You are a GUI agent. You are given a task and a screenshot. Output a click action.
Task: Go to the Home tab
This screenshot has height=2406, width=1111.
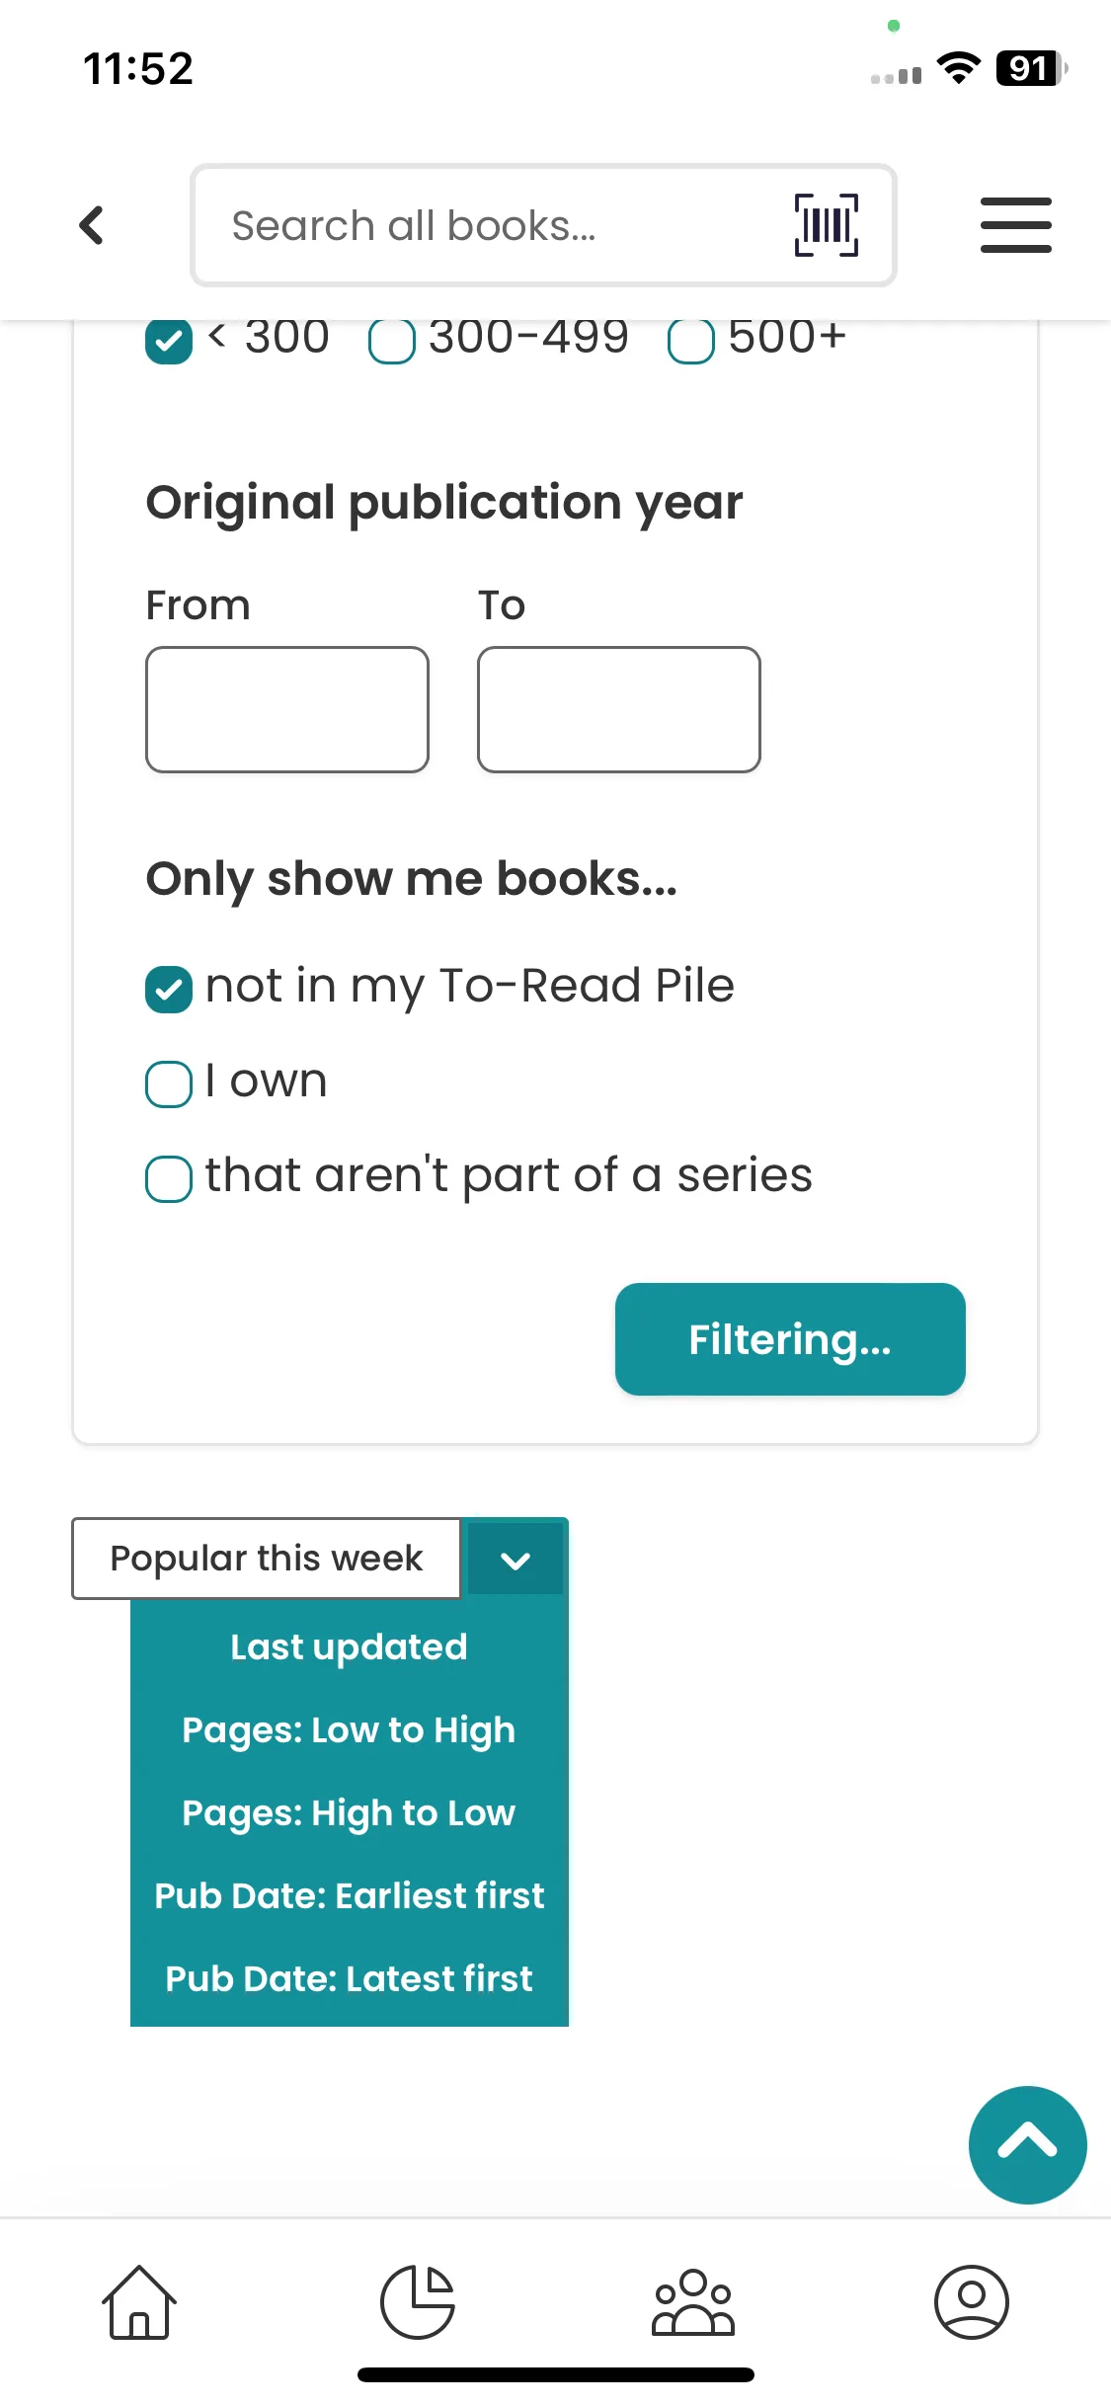pyautogui.click(x=139, y=2301)
